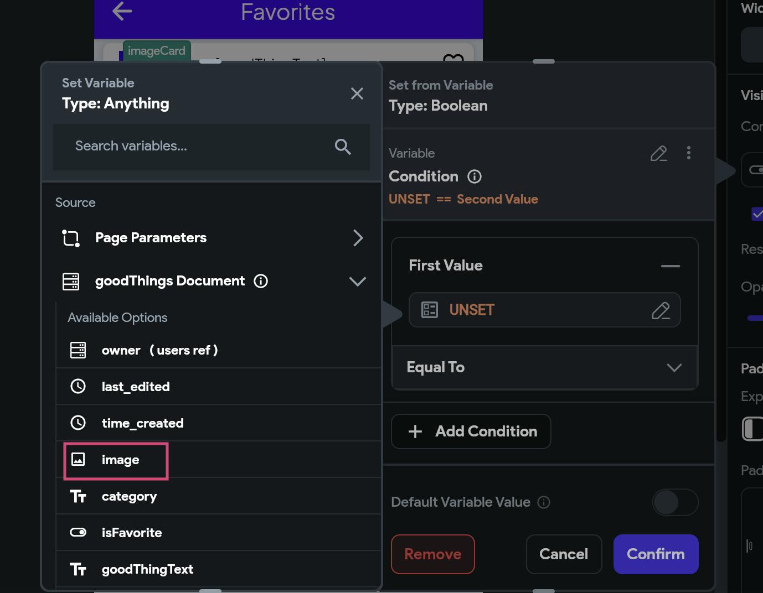
Task: Collapse the goodThings Document section
Action: [x=358, y=282]
